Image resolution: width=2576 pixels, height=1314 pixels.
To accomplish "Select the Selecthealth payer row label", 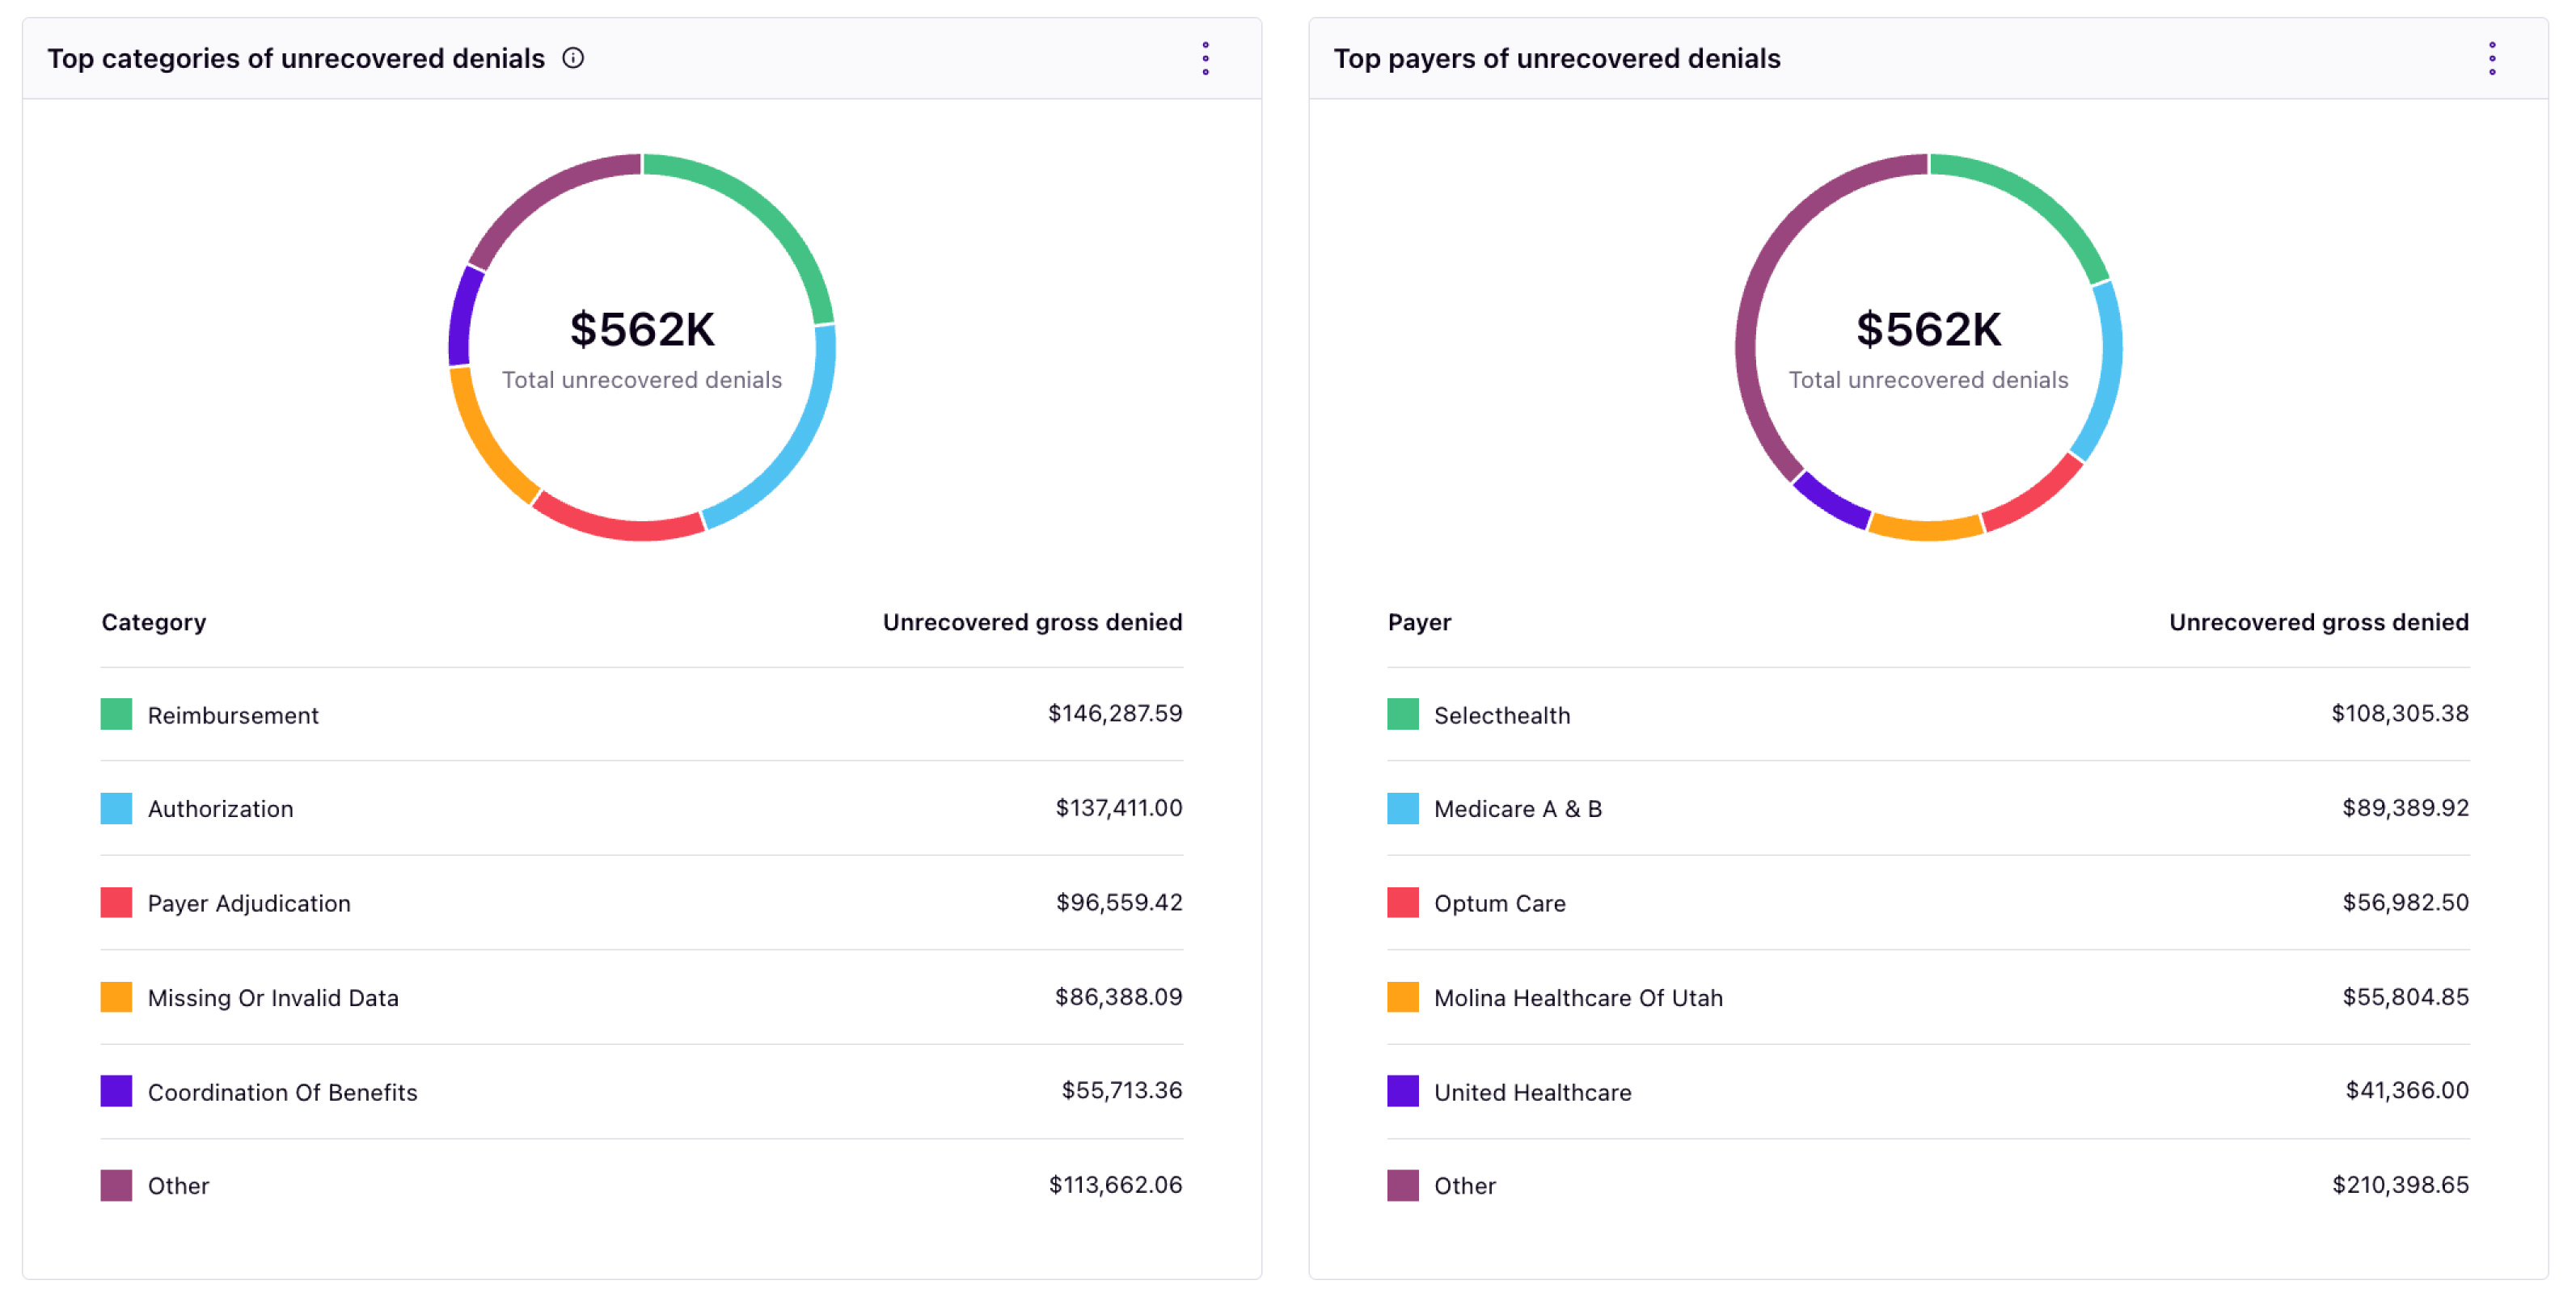I will (x=1502, y=715).
